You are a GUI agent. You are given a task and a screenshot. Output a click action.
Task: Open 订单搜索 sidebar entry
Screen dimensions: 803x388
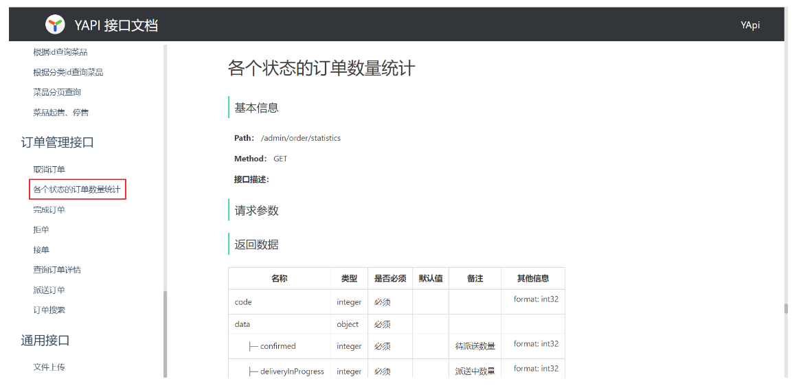(49, 310)
